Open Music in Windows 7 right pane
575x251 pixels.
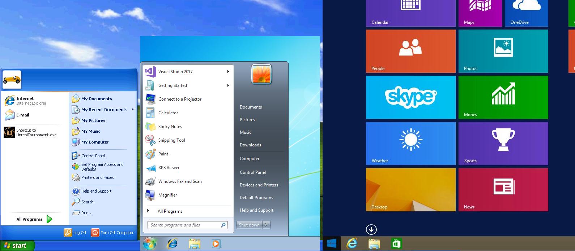246,132
